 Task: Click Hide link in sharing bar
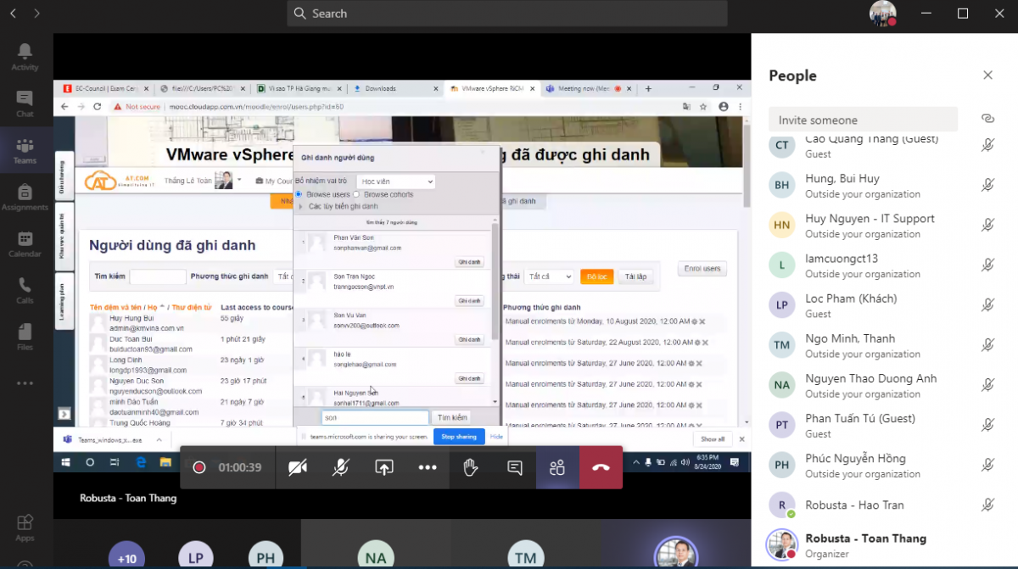point(496,437)
